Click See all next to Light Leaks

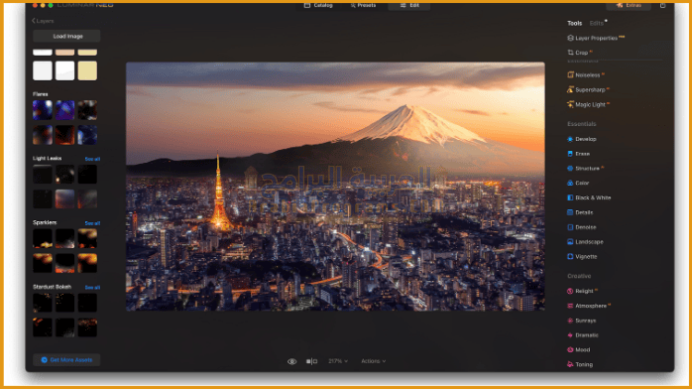[92, 159]
